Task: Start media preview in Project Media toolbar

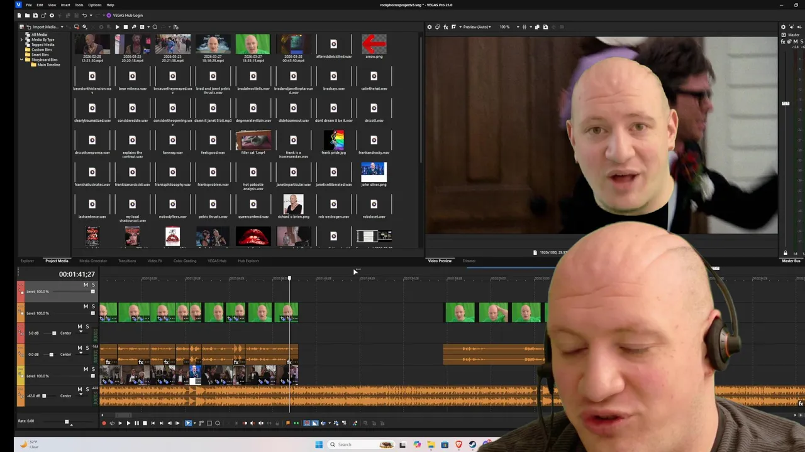Action: pos(117,27)
